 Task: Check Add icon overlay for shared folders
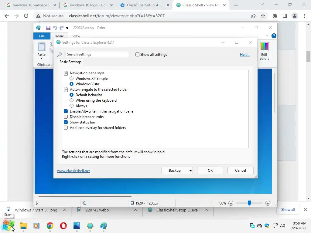coord(66,128)
